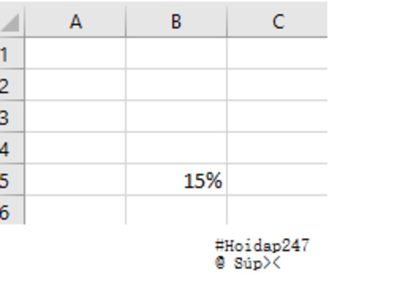Select column C header

[x=277, y=22]
